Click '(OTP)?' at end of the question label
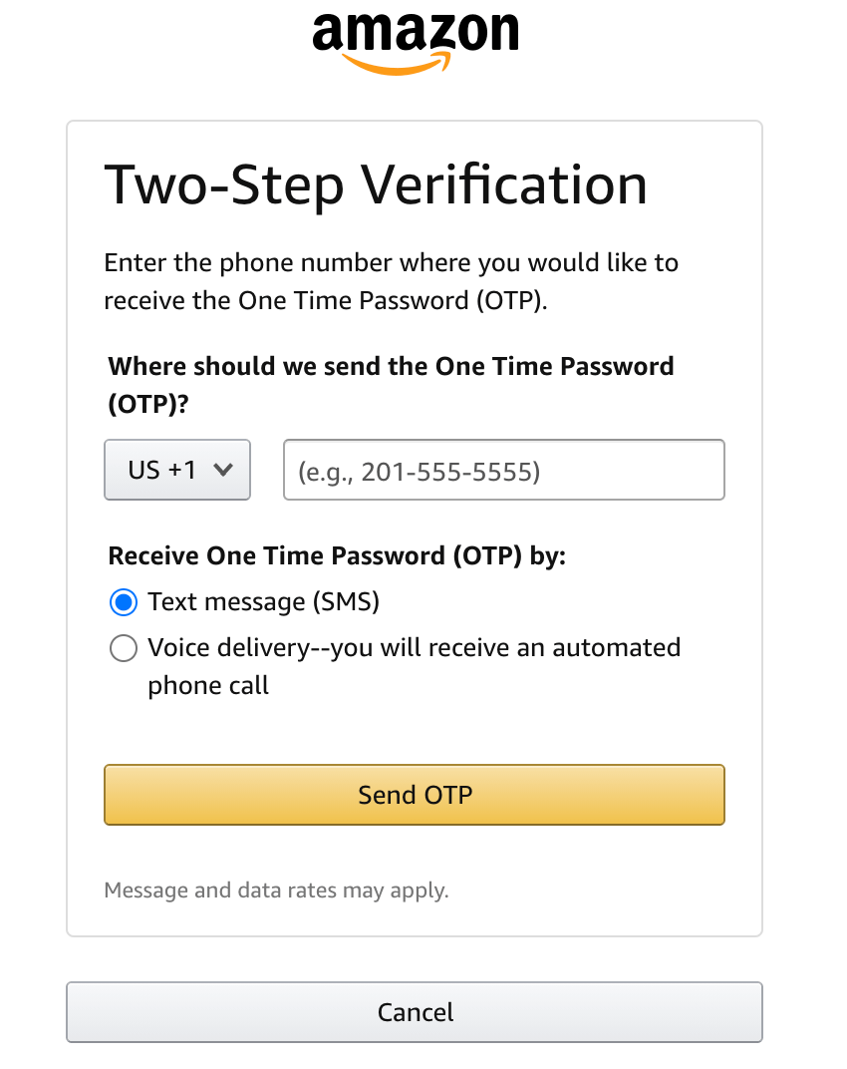Screen dimensions: 847x1069 pyautogui.click(x=148, y=404)
